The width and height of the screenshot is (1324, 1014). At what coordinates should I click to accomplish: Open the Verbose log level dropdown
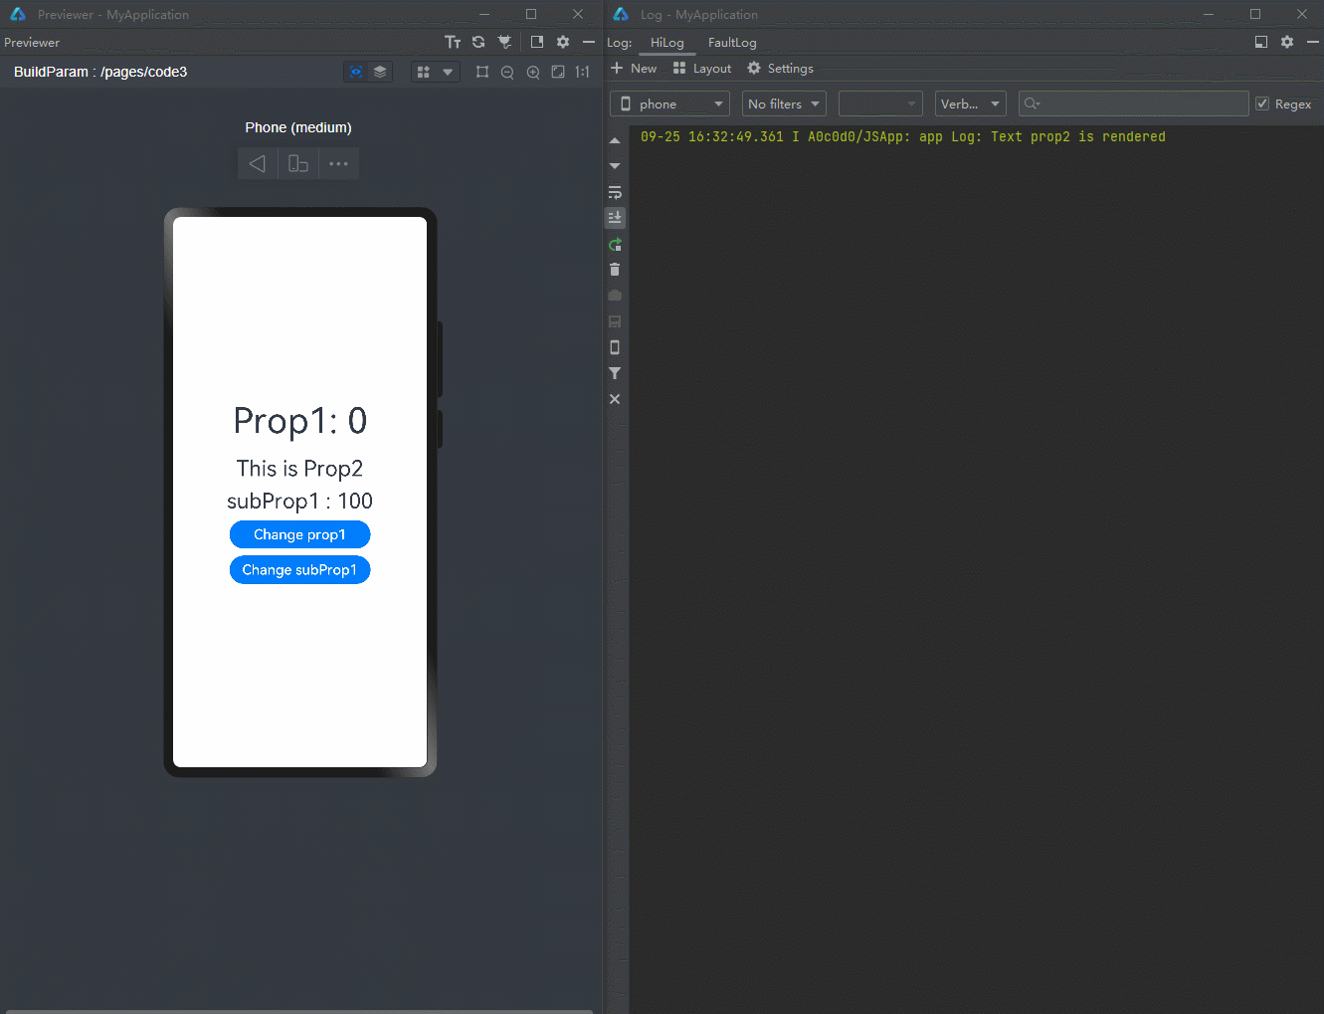pos(970,103)
